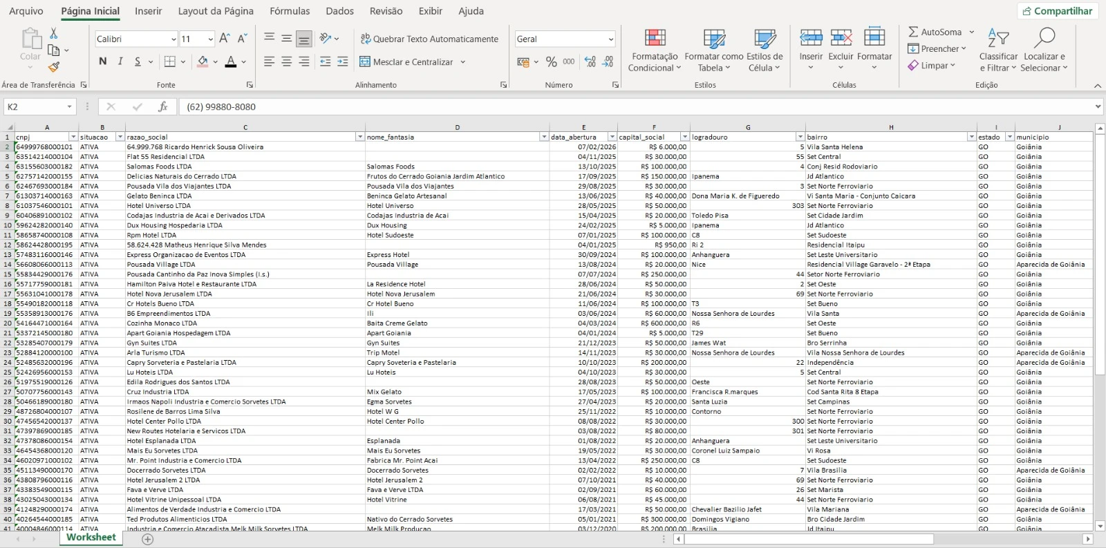
Task: Toggle Quebrar Texto Automaticamente
Action: point(429,39)
